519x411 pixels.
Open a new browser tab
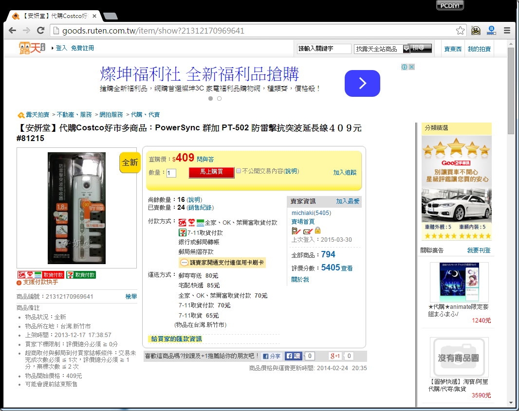pos(111,16)
